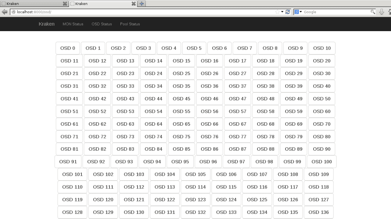Select the OSD 123 button
This screenshot has height=219, width=391.
click(x=195, y=199)
